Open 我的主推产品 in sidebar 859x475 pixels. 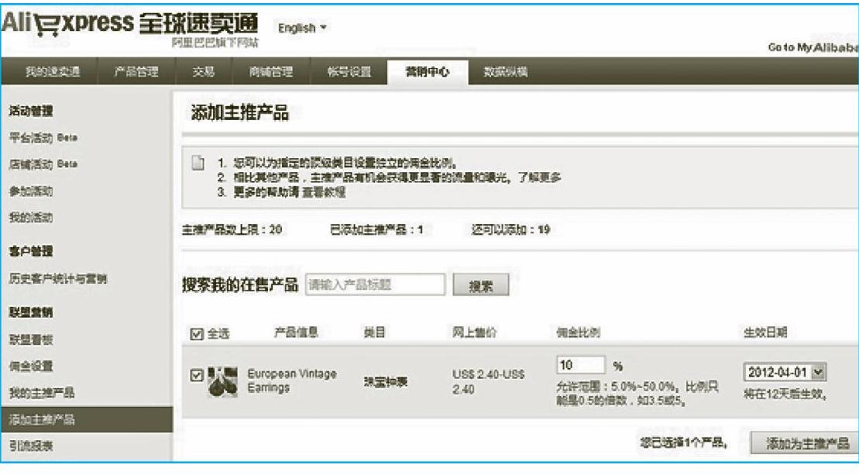42,392
